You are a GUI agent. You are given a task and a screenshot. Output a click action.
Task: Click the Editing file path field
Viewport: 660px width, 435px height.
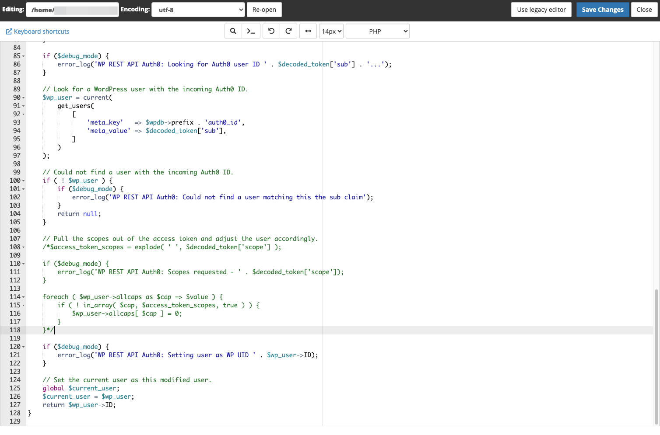(72, 10)
